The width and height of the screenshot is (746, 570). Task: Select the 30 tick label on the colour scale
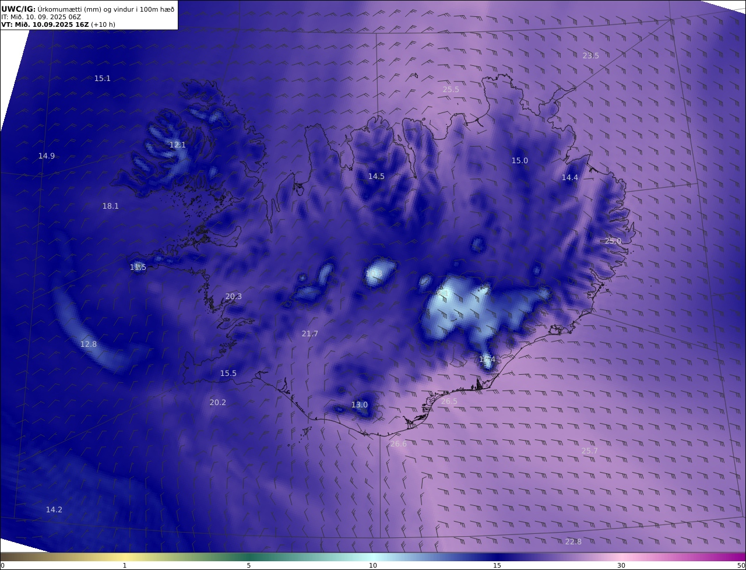coord(621,565)
